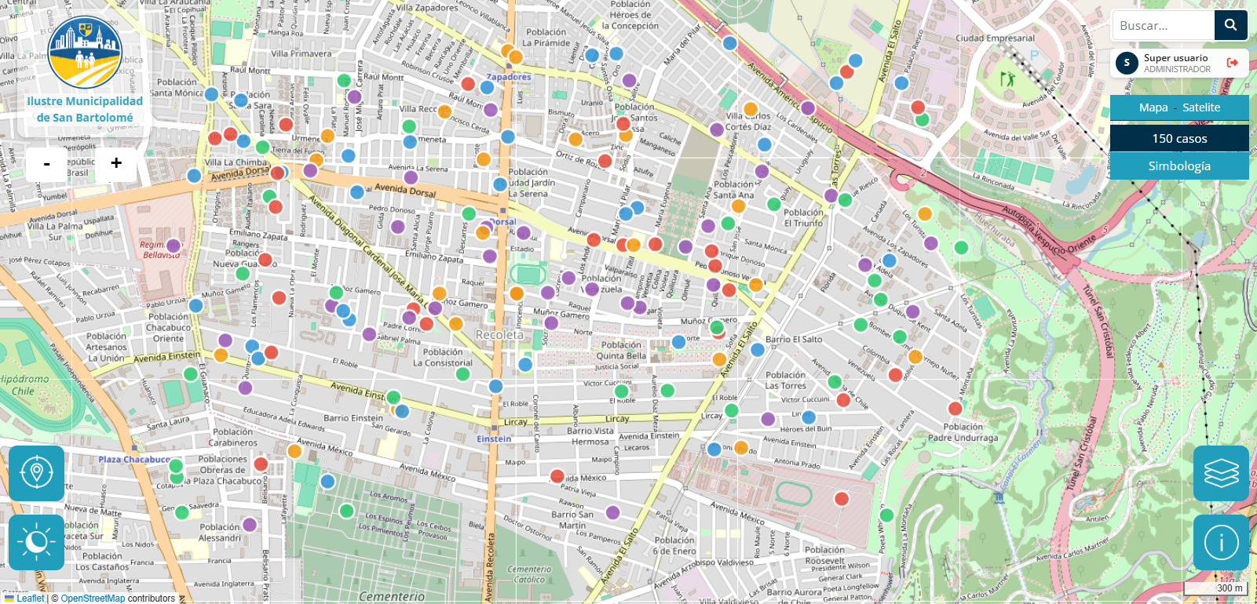Click the logout icon beside Super usuario
The image size is (1257, 604).
pyautogui.click(x=1233, y=63)
